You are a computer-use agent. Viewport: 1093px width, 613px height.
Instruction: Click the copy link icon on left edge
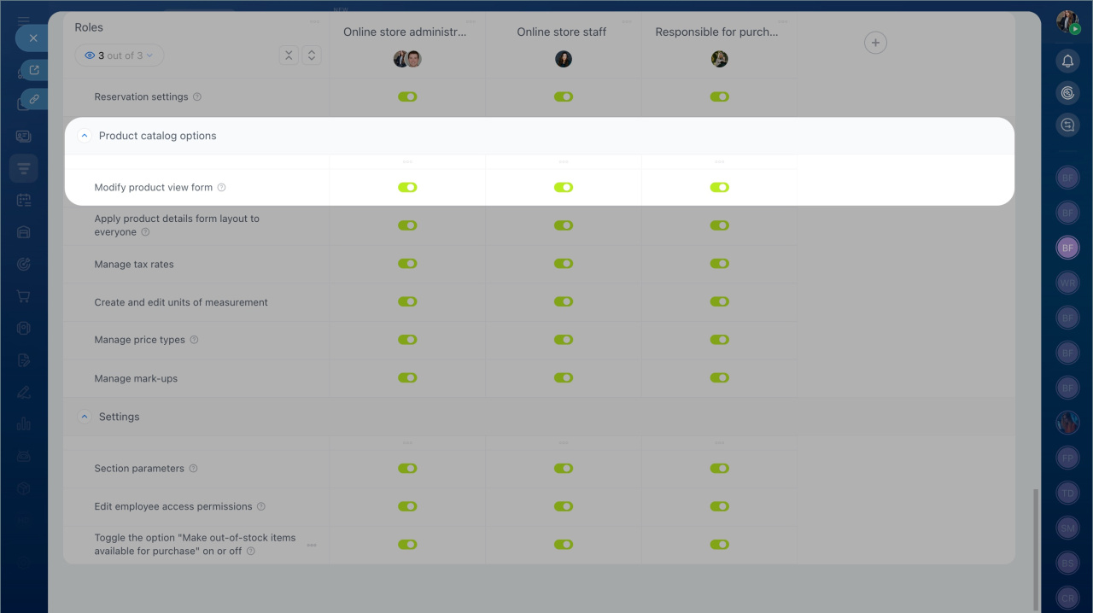tap(34, 99)
